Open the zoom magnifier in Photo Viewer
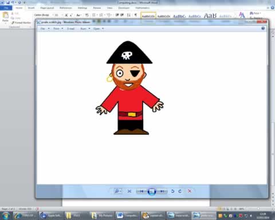The image size is (275, 220). click(x=117, y=191)
